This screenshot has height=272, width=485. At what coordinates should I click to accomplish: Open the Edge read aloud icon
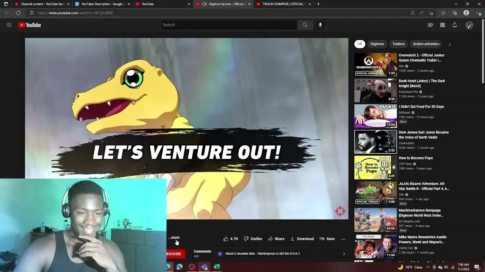tap(422, 13)
